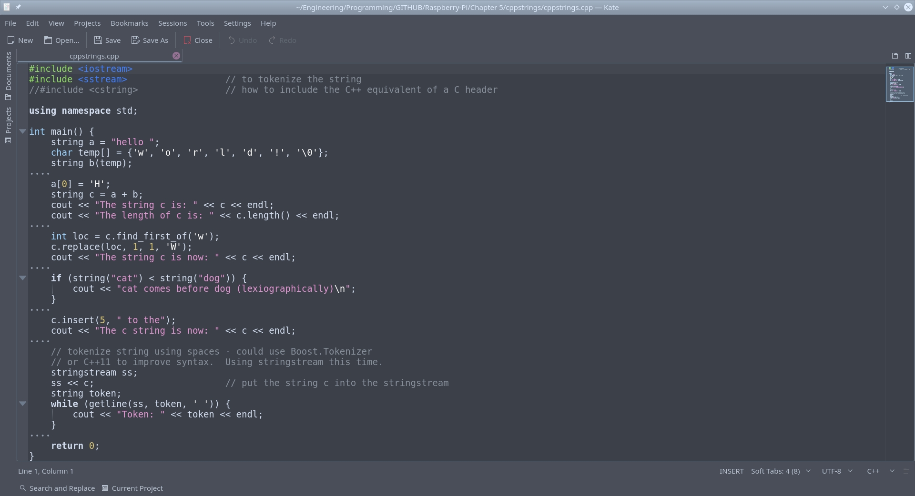
Task: Click the New document toolbar icon
Action: [x=11, y=40]
